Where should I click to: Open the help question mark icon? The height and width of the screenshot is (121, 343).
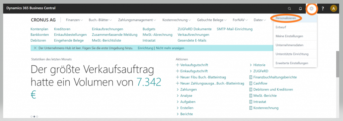[x=323, y=8]
